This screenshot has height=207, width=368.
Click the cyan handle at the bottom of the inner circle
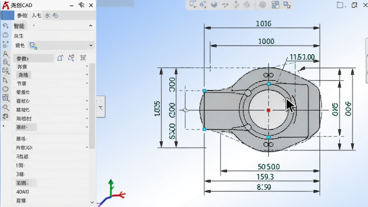tap(269, 137)
